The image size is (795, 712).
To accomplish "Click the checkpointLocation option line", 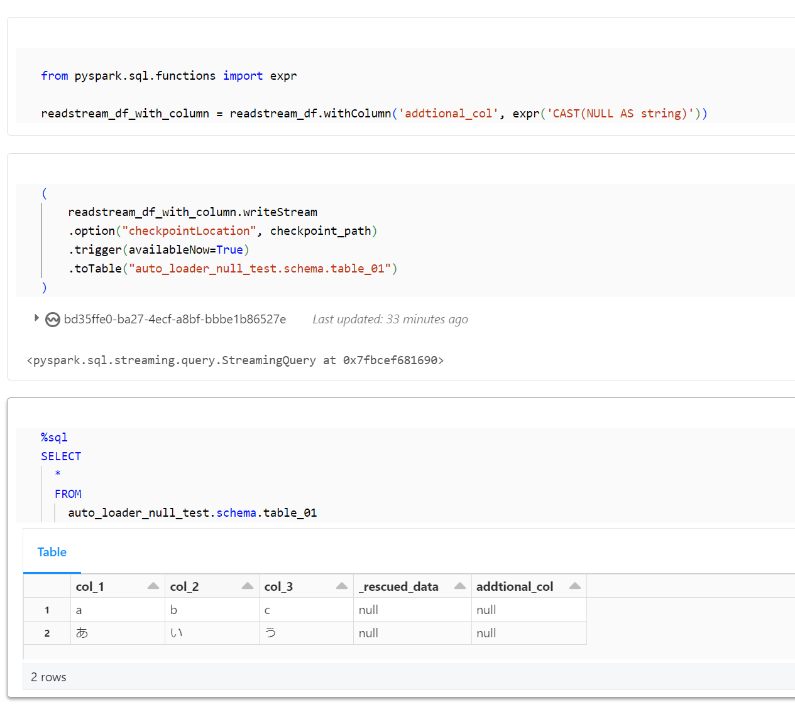I will pos(222,231).
